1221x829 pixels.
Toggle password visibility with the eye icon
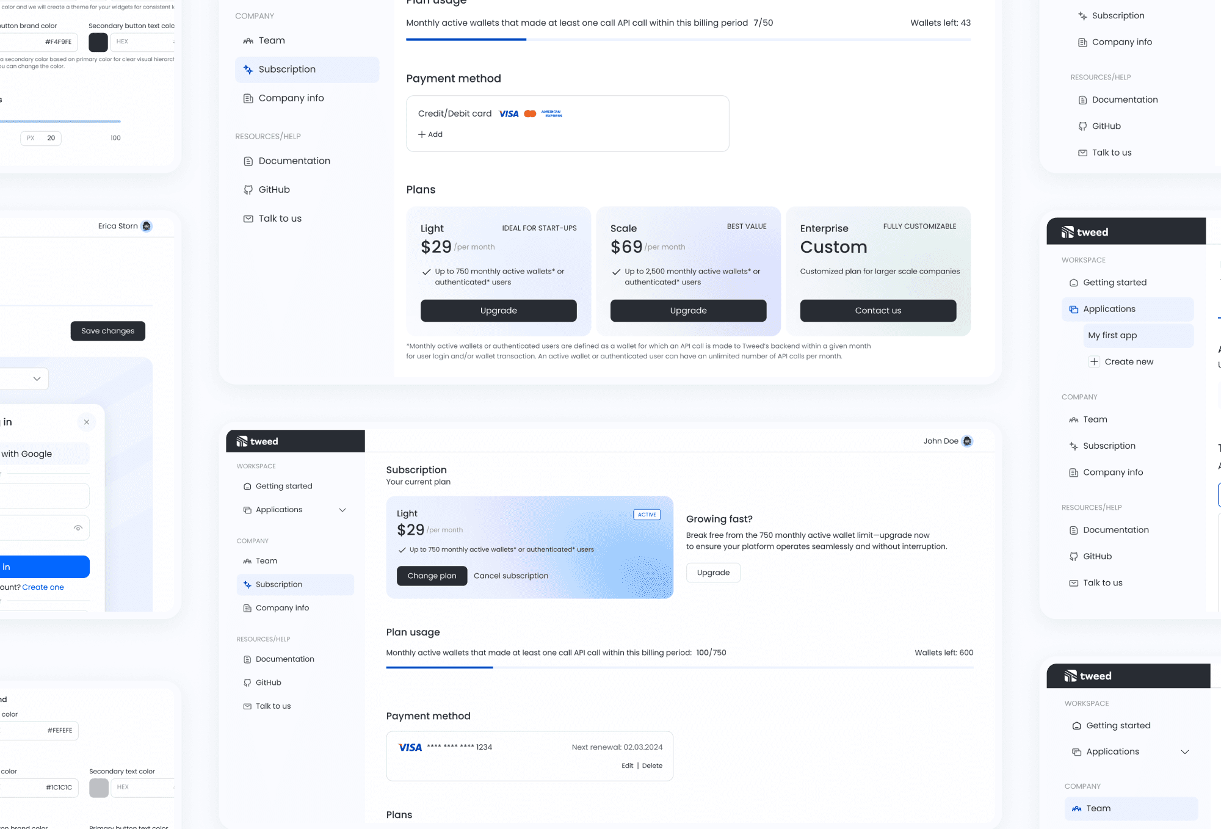pos(78,528)
